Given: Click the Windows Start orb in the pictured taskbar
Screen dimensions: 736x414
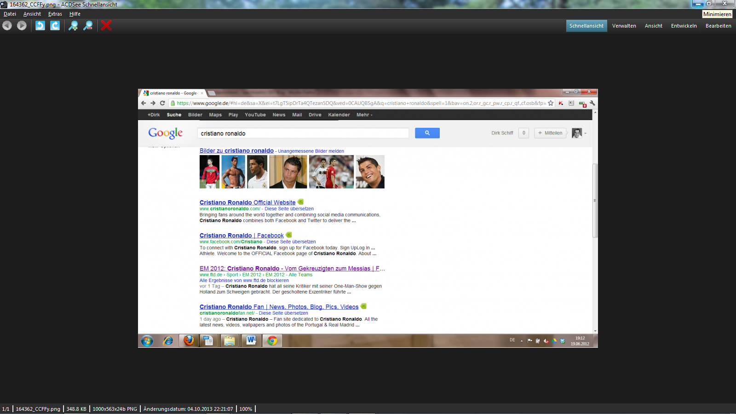Looking at the screenshot, I should coord(147,341).
